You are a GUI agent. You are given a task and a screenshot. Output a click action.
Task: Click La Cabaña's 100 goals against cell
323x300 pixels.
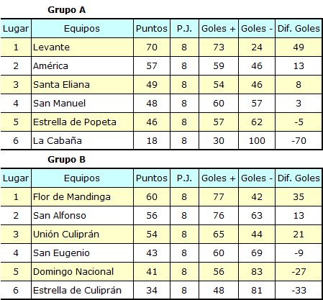click(257, 141)
